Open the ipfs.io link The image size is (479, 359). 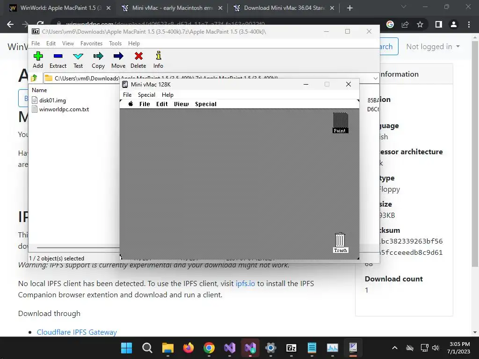pyautogui.click(x=245, y=284)
